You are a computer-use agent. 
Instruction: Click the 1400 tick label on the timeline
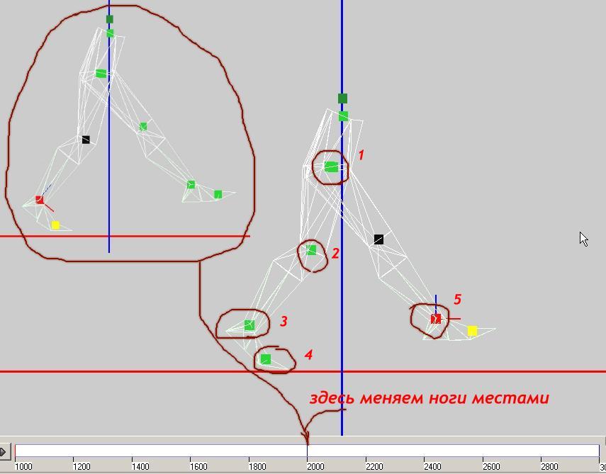(140, 467)
